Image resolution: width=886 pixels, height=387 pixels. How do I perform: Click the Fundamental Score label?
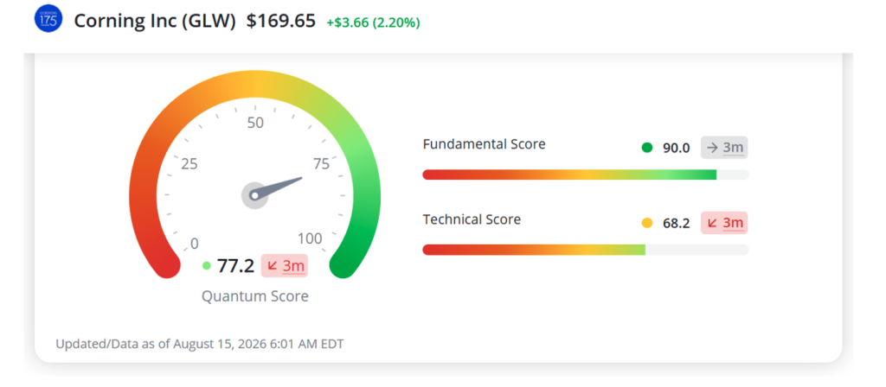coord(485,144)
